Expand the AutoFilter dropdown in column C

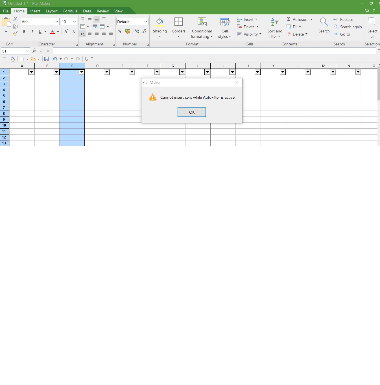[x=82, y=72]
